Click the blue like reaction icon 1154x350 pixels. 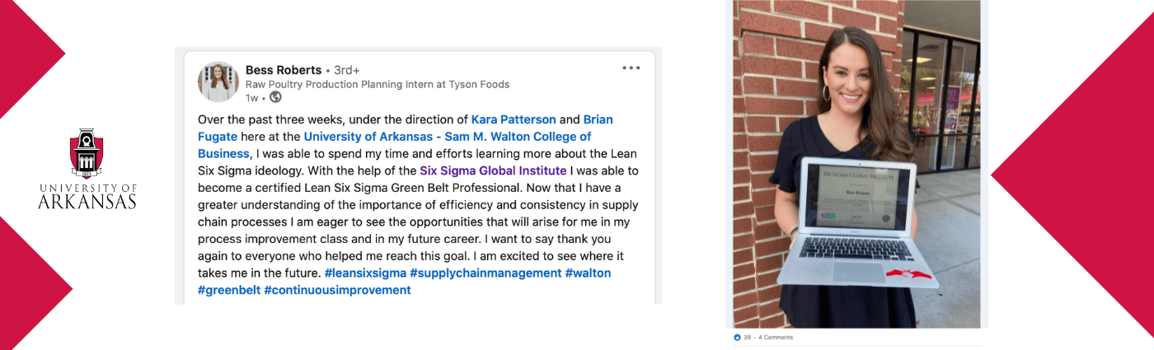point(737,338)
